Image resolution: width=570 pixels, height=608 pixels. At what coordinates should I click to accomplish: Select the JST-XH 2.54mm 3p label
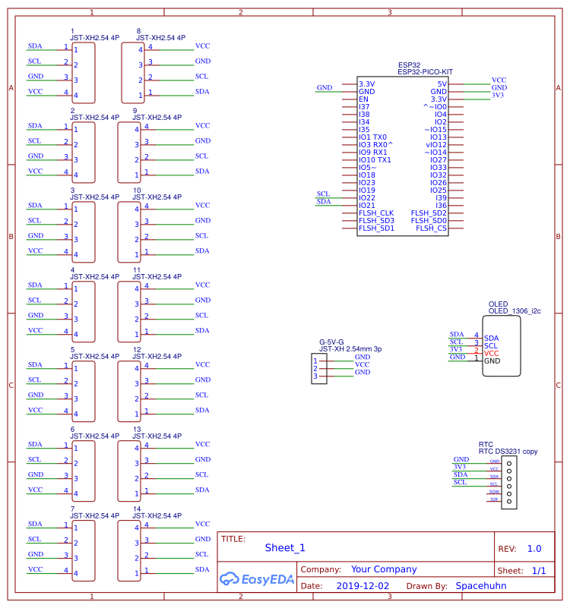tap(350, 349)
